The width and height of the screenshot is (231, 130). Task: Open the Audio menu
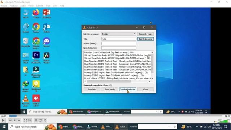(x=23, y=6)
